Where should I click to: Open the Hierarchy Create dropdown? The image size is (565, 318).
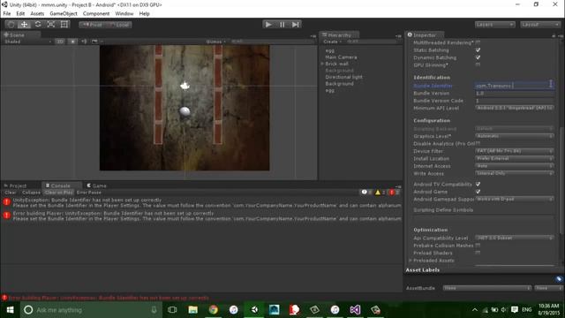coord(332,42)
